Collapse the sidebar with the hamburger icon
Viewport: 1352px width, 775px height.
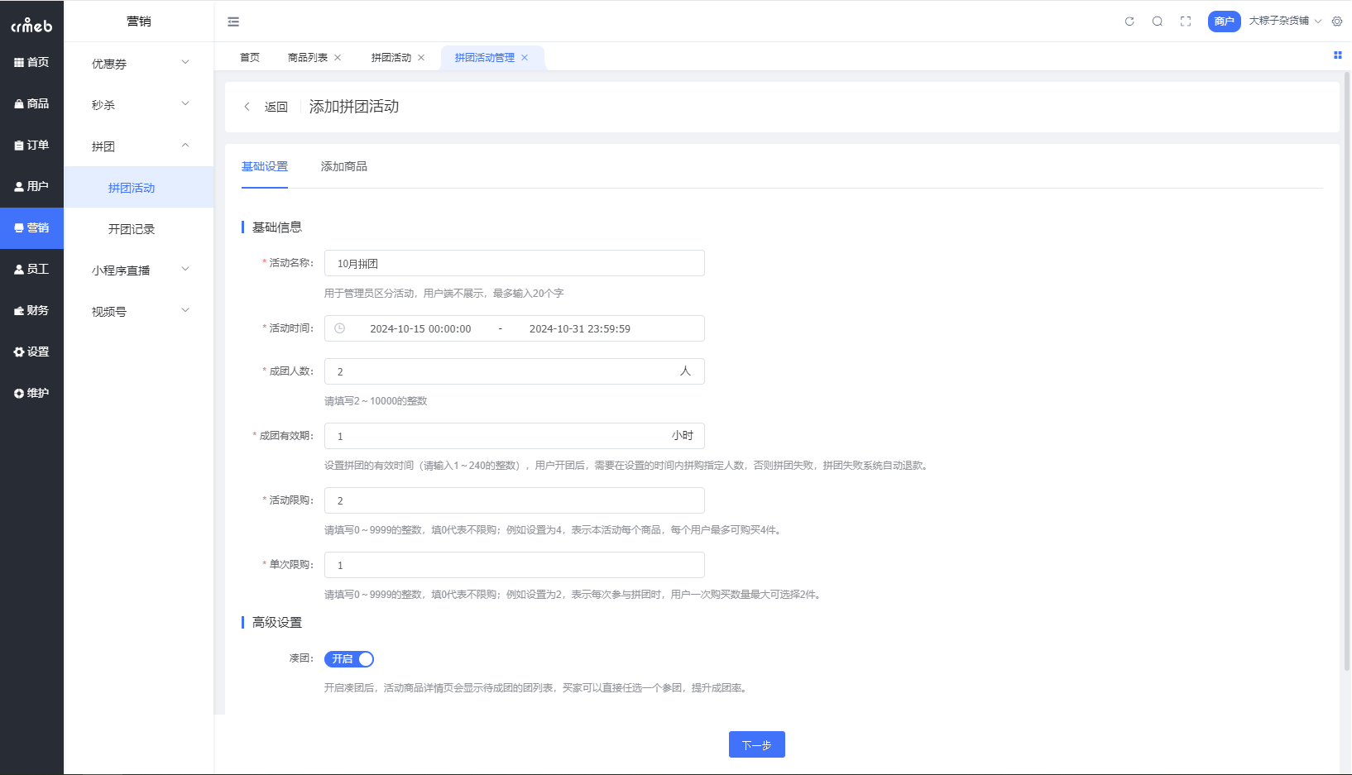pos(233,21)
